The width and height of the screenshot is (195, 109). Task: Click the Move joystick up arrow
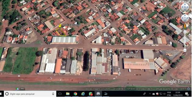click(185, 16)
